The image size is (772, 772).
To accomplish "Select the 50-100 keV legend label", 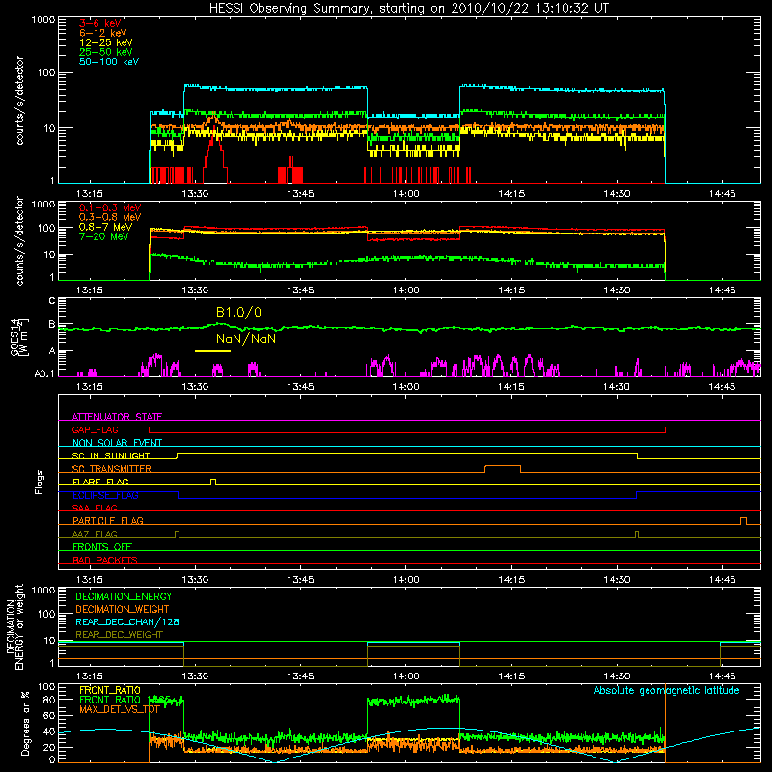I will pos(109,62).
